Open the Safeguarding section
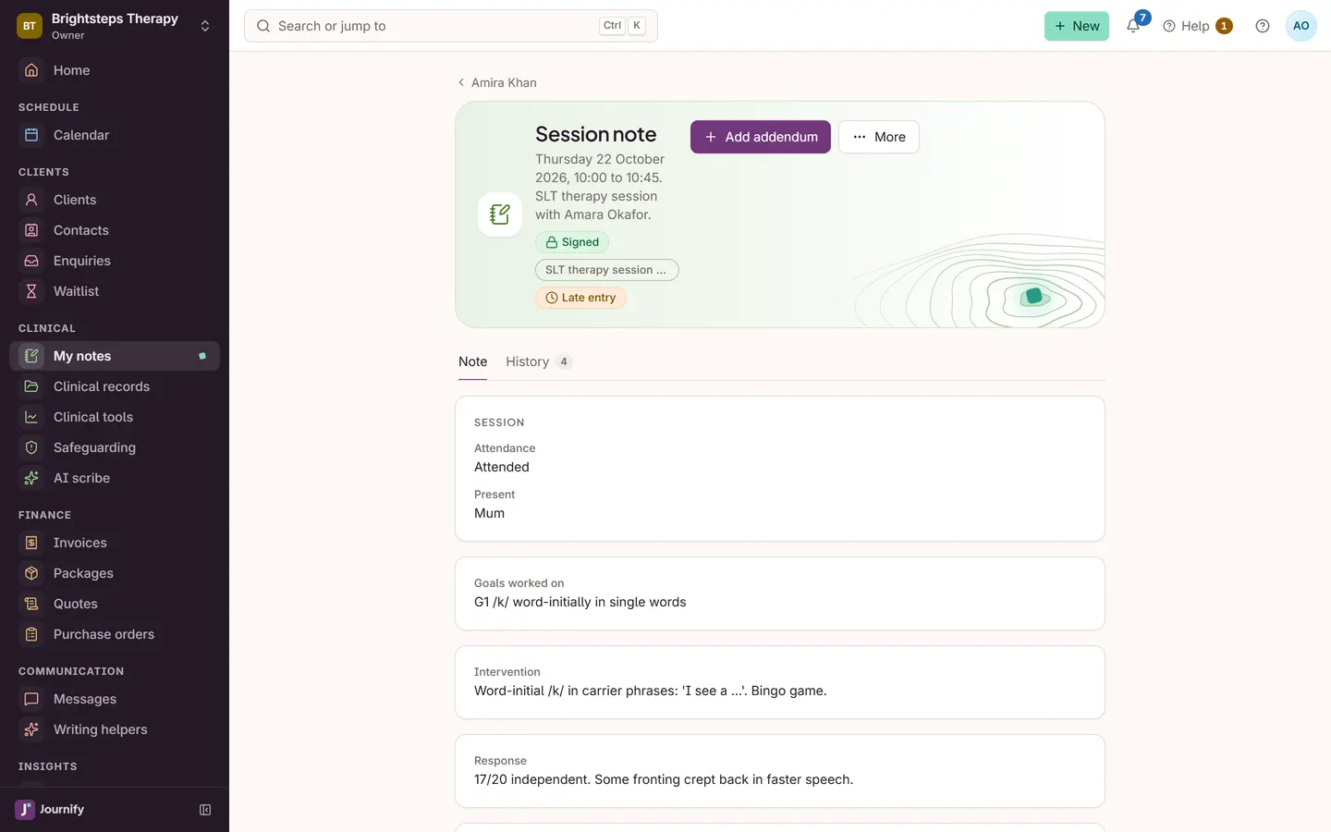This screenshot has width=1331, height=832. tap(115, 447)
